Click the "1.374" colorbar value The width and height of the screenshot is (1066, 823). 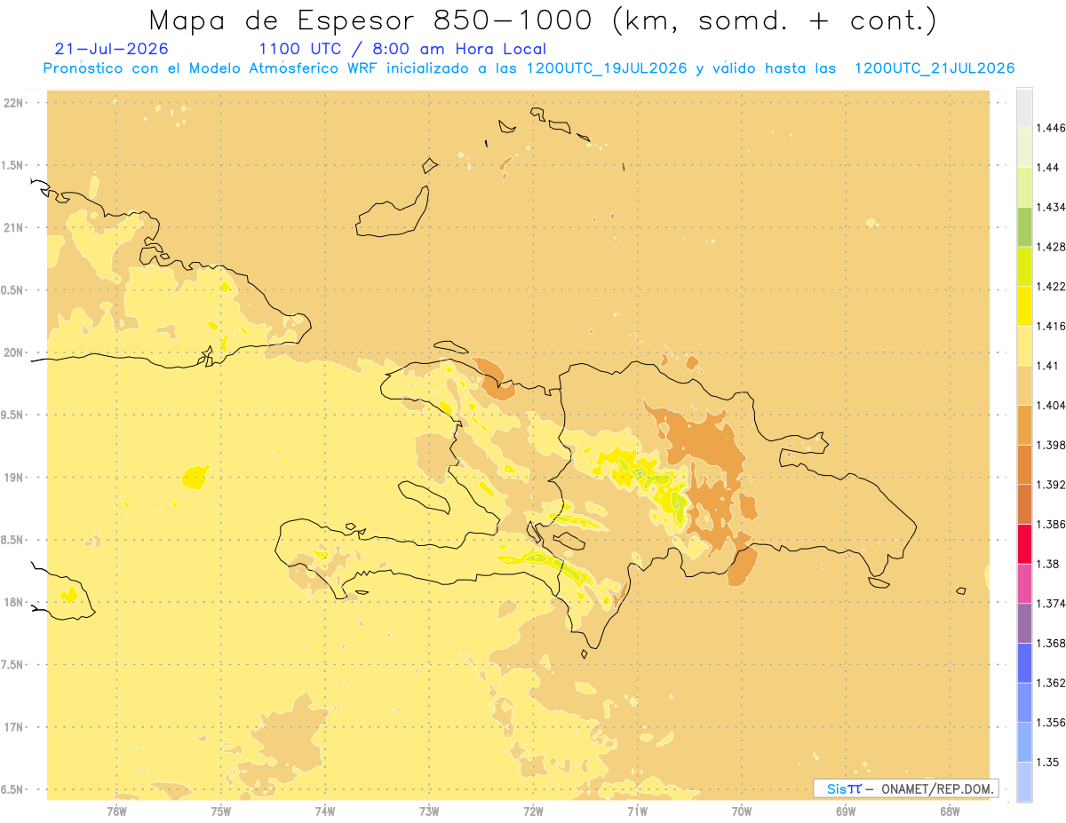(1051, 604)
